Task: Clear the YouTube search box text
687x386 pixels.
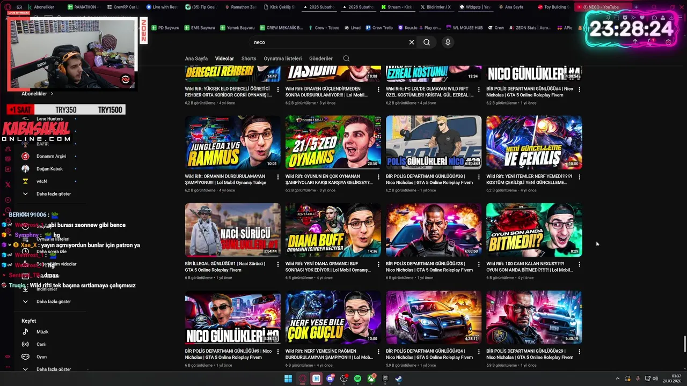Action: [412, 42]
